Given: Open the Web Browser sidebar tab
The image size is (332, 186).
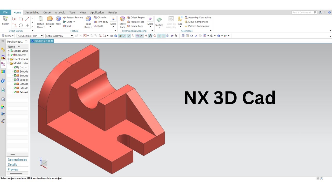Looking at the screenshot, I should [x=3, y=90].
